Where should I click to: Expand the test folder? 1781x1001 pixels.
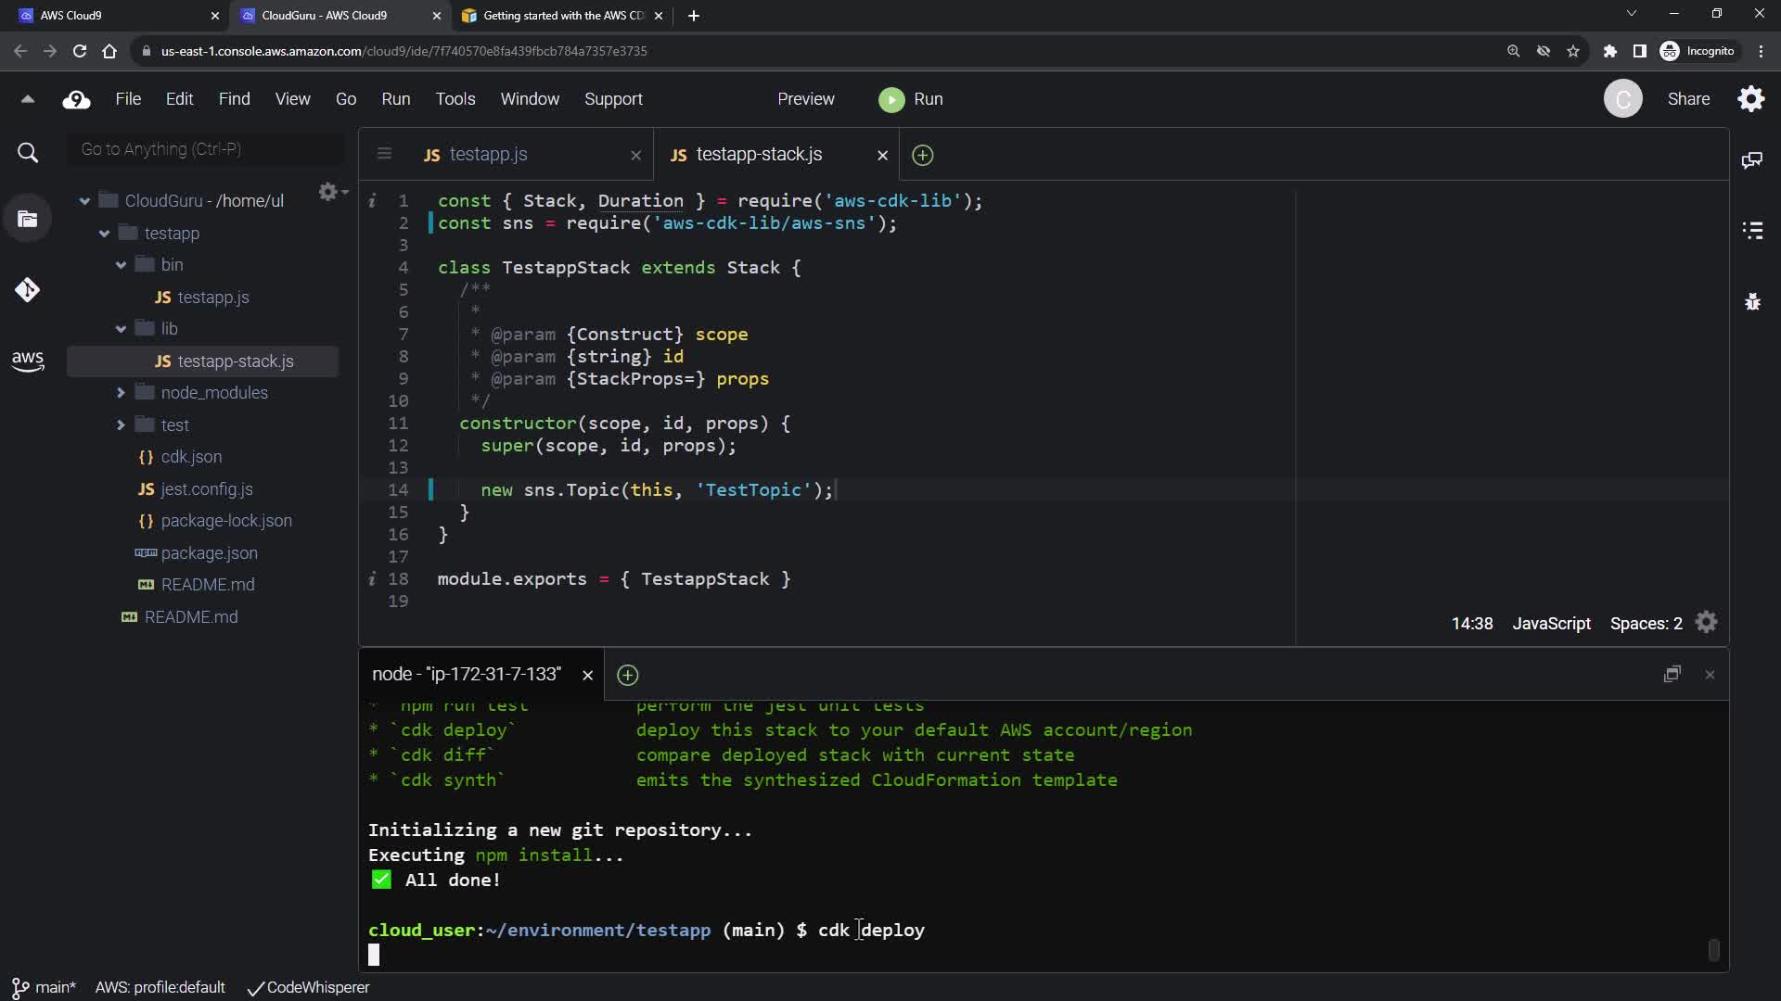(121, 425)
